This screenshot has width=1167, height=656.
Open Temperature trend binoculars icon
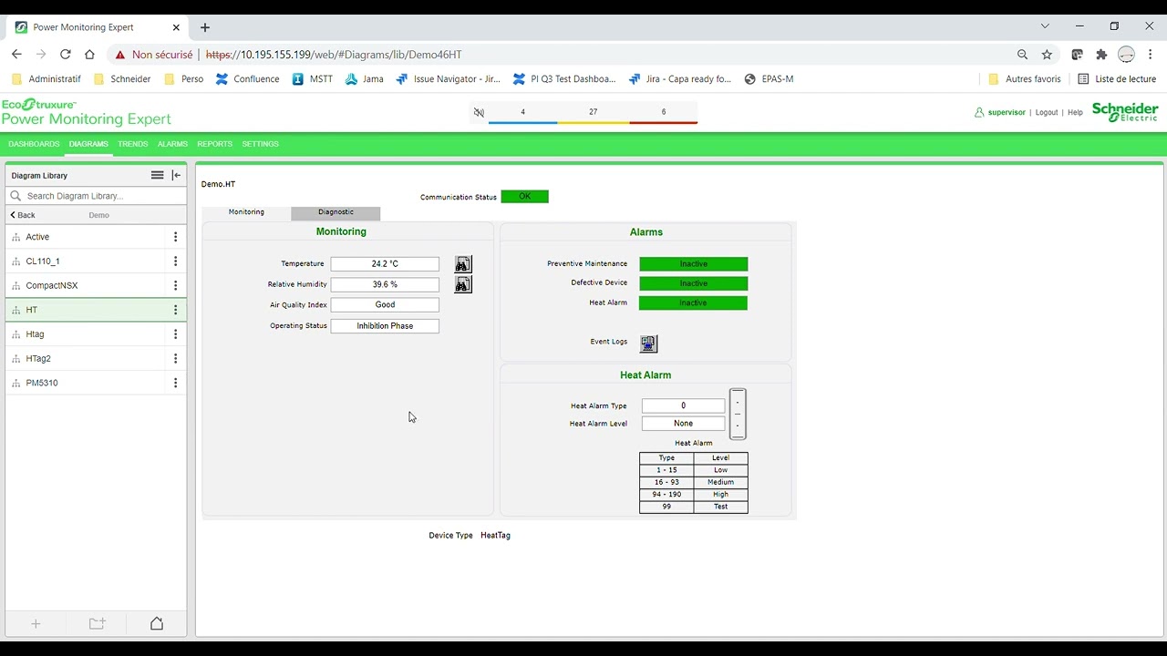[463, 264]
